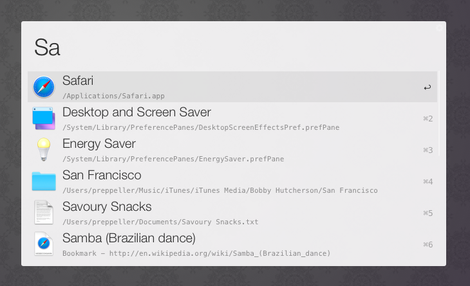Click the ⌘3 shortcut hint

428,150
